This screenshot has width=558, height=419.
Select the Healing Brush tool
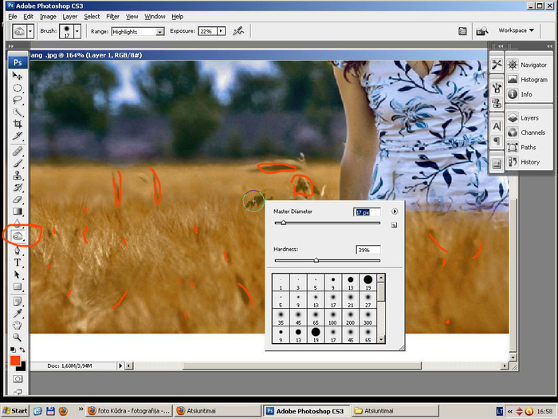18,151
